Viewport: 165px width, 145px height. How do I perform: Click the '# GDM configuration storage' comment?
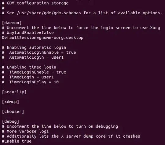pyautogui.click(x=35, y=3)
